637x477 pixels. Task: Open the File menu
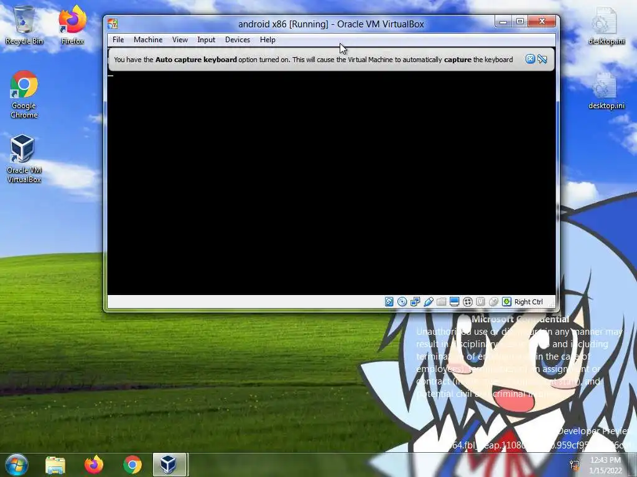click(x=118, y=40)
